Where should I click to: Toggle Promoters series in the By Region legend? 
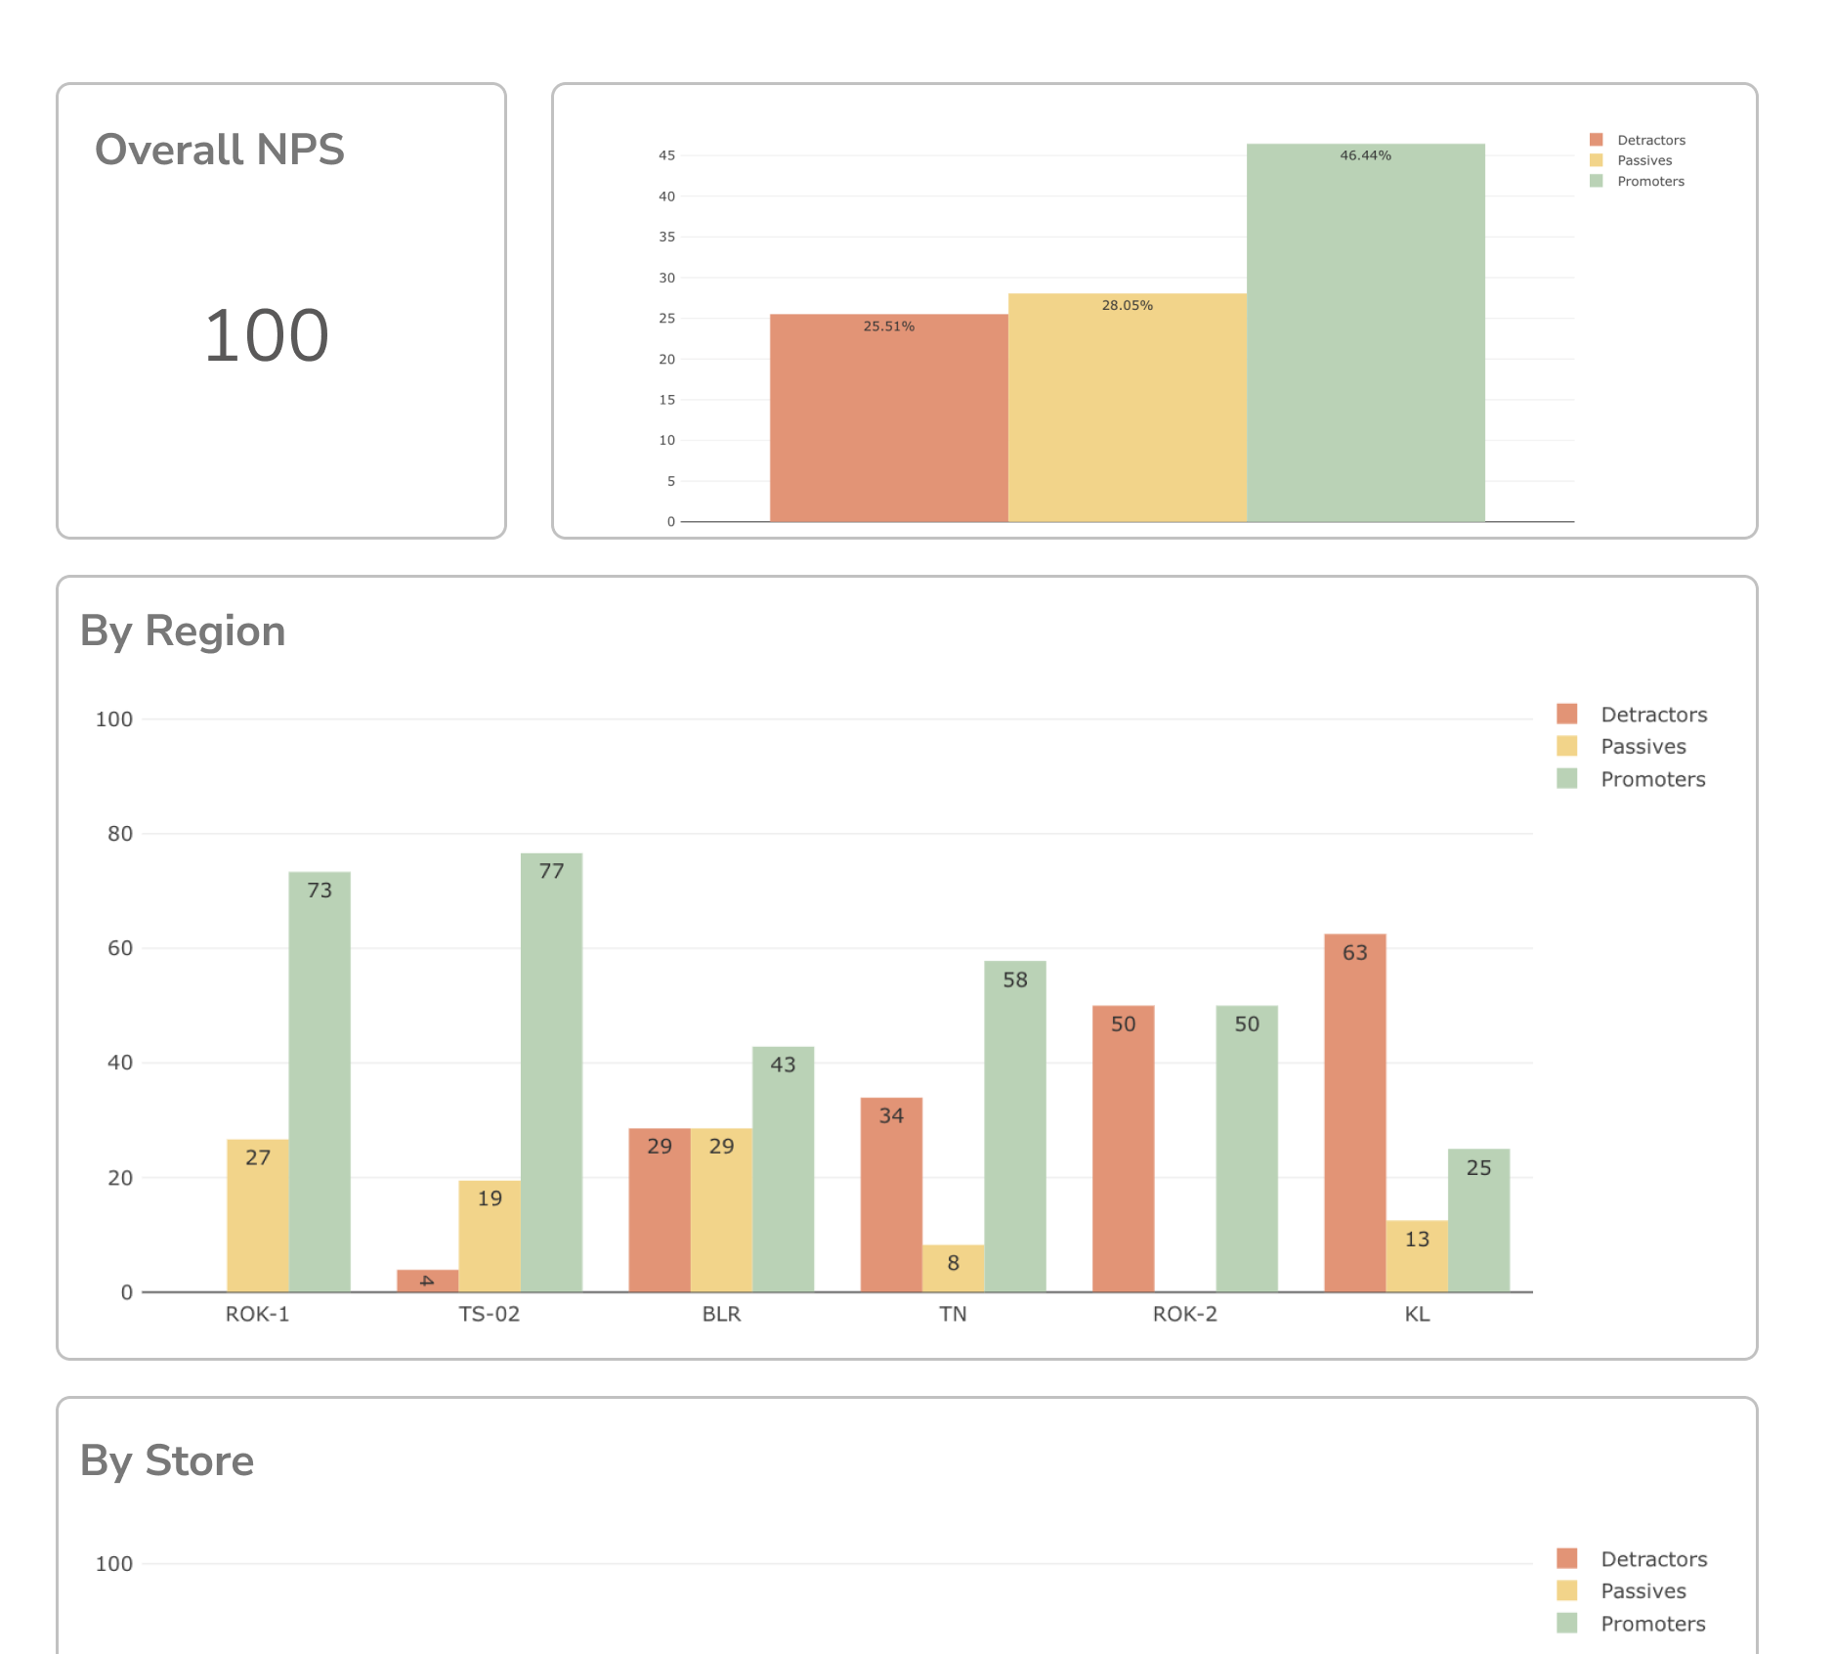click(x=1652, y=779)
